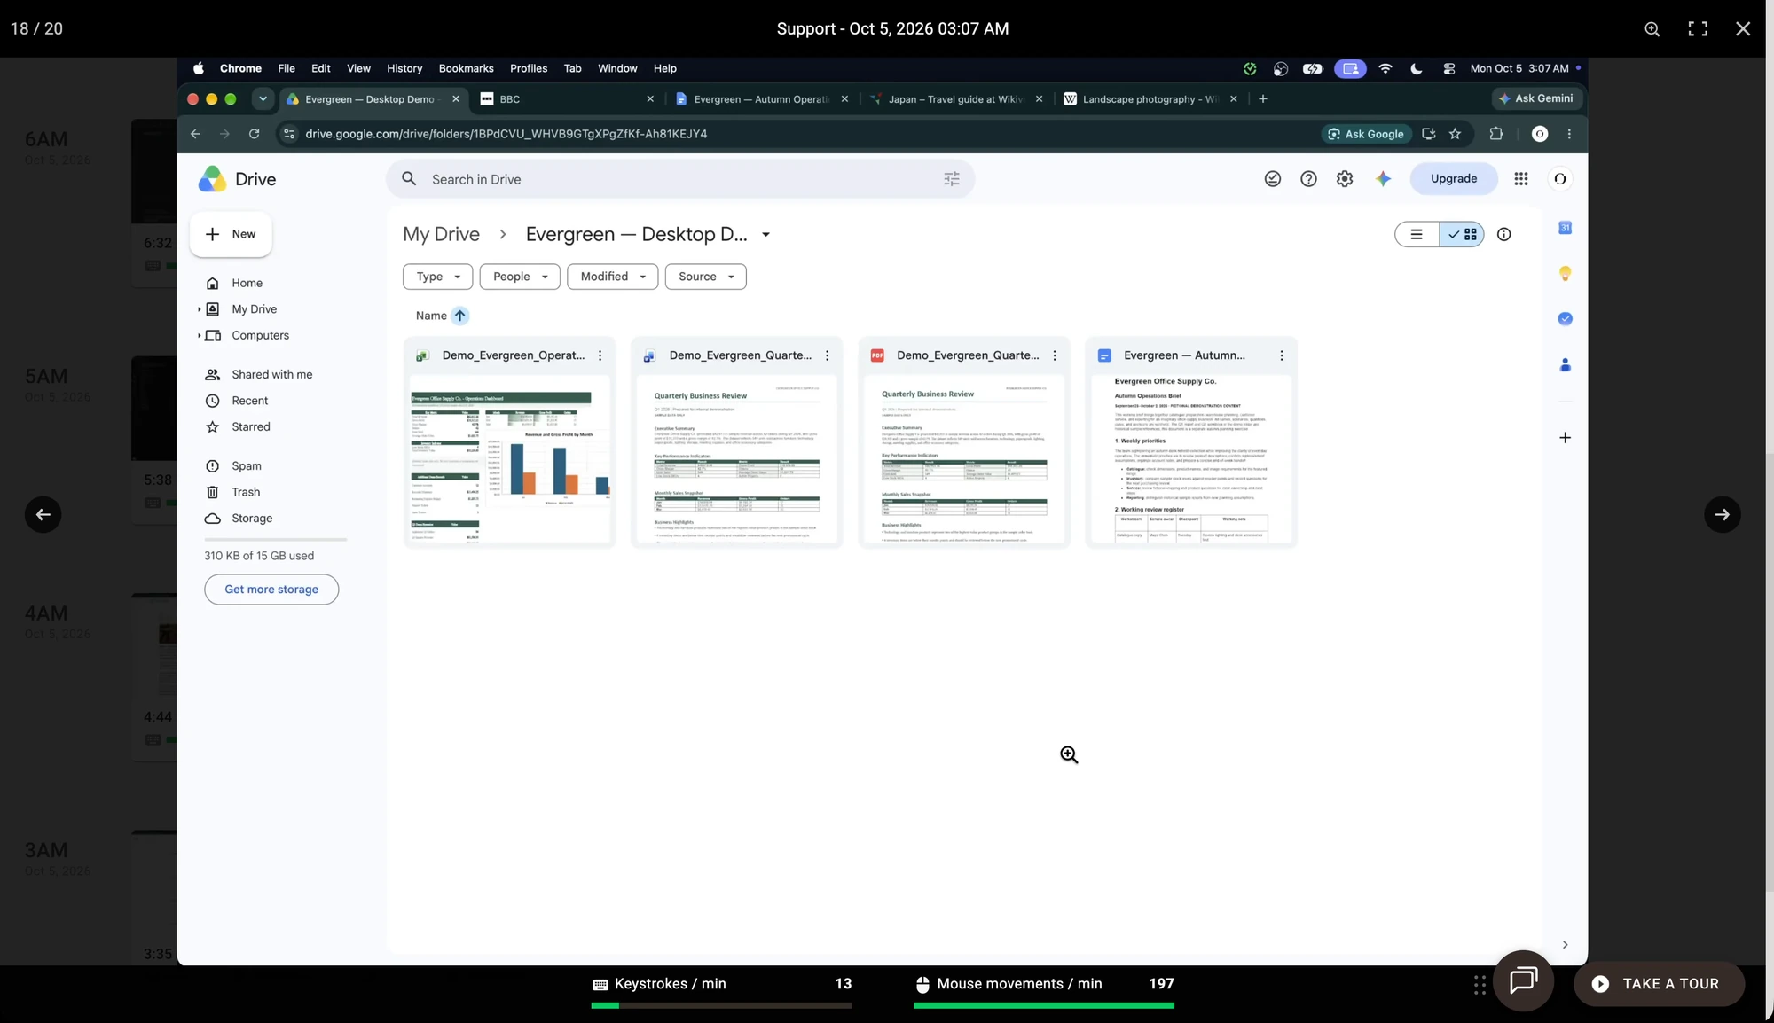This screenshot has height=1023, width=1774.
Task: Open the Google apps grid
Action: (1521, 179)
